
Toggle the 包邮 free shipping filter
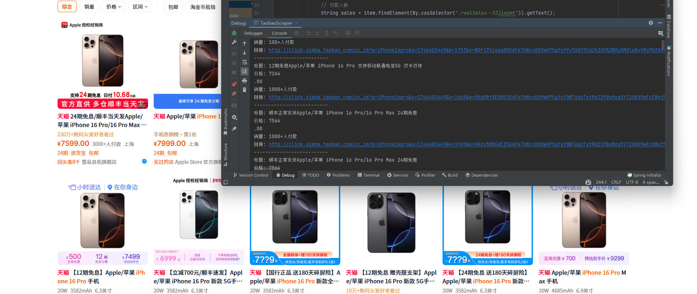click(173, 7)
